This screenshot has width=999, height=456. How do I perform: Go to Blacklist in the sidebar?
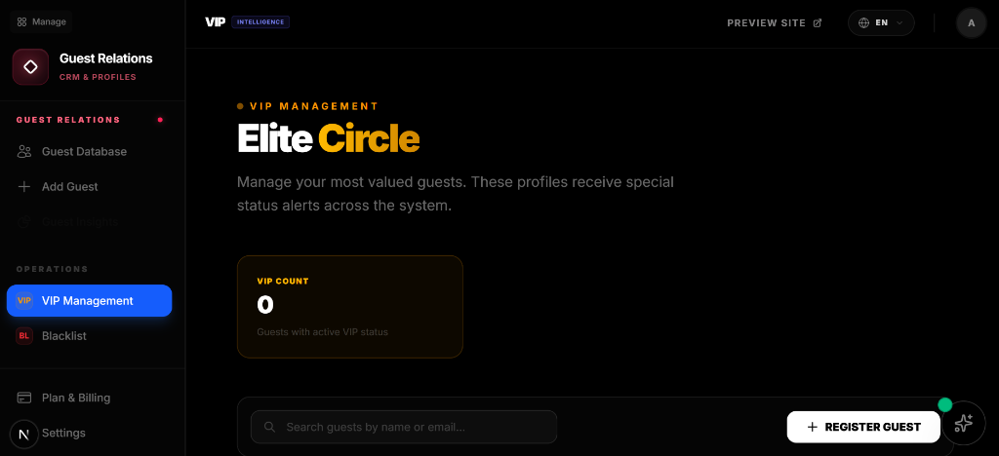click(x=64, y=336)
